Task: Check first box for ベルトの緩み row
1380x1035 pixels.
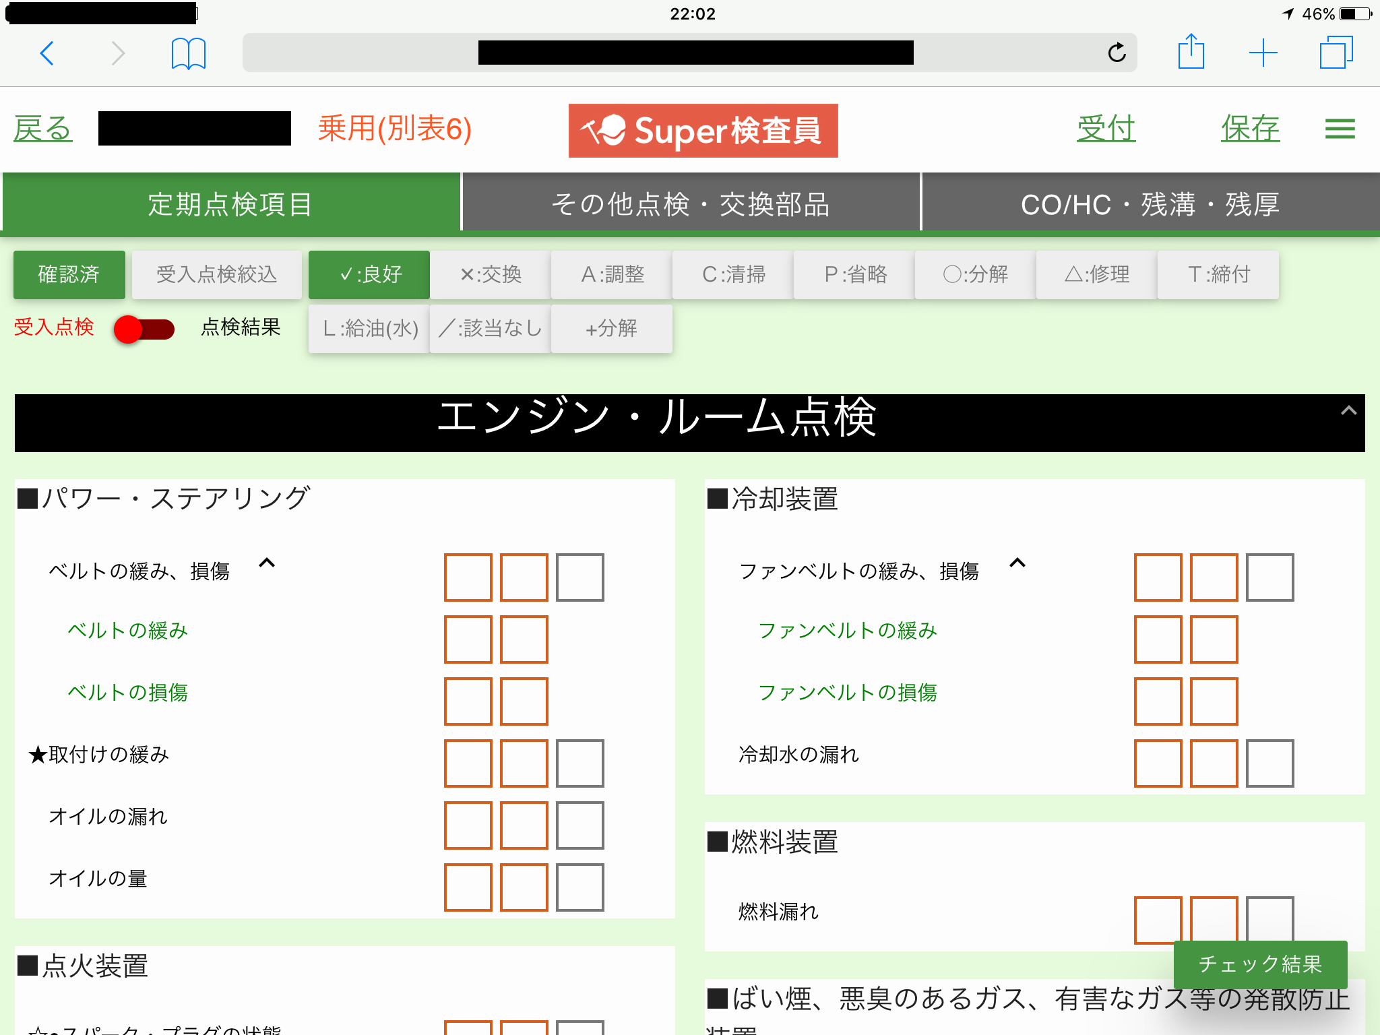Action: pos(468,639)
